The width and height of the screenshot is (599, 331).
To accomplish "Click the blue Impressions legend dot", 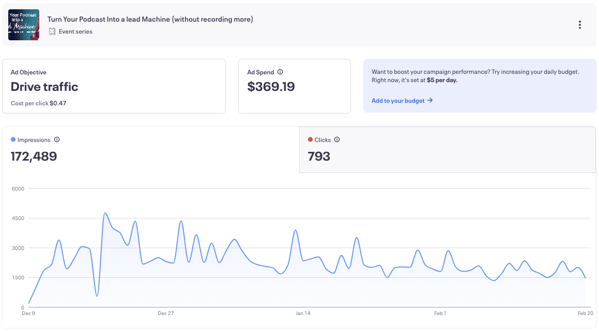I will coord(13,139).
